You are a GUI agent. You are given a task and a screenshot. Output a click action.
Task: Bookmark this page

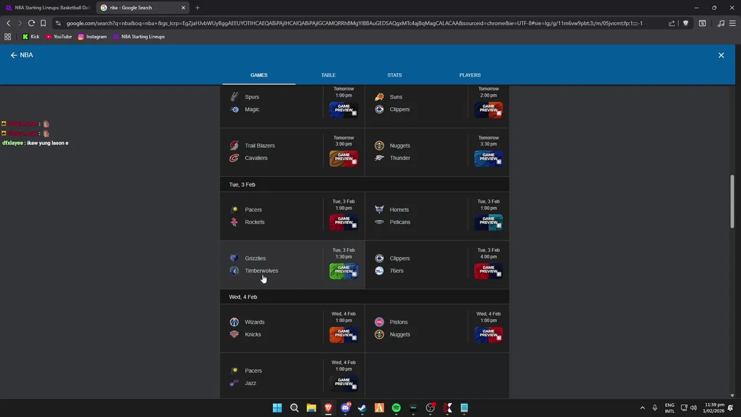(43, 23)
